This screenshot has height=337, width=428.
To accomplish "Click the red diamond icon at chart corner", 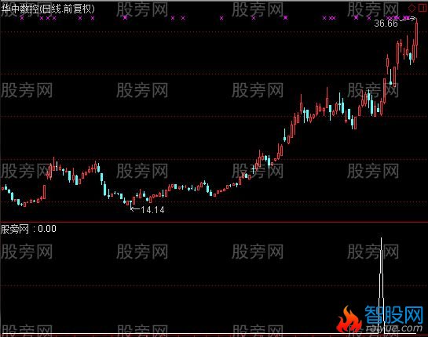I will 412,7.
